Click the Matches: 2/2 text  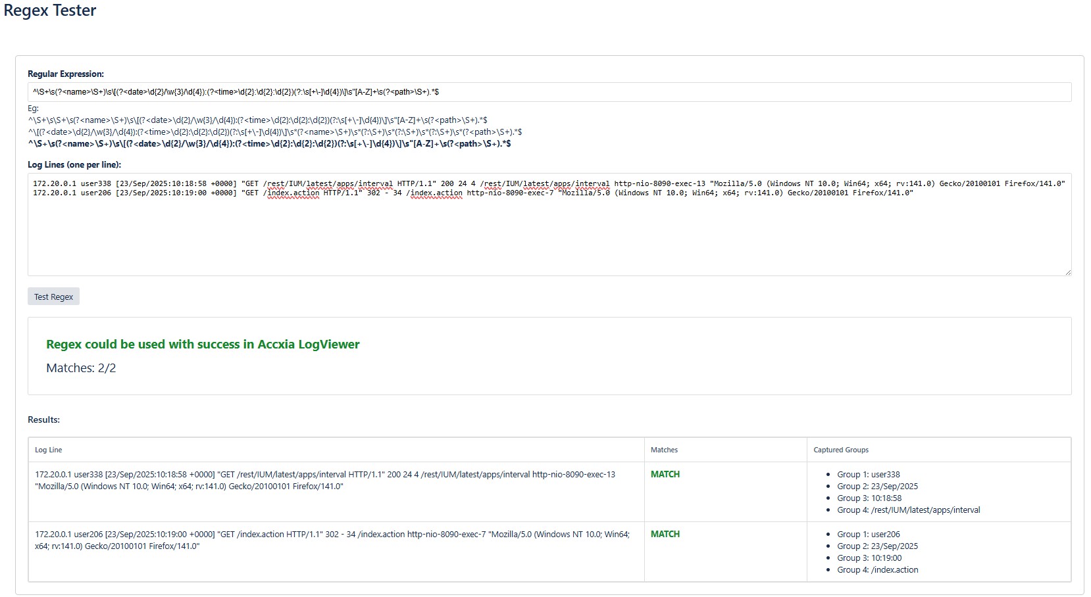pyautogui.click(x=80, y=368)
